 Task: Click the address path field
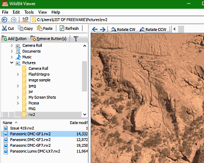pos(118,20)
